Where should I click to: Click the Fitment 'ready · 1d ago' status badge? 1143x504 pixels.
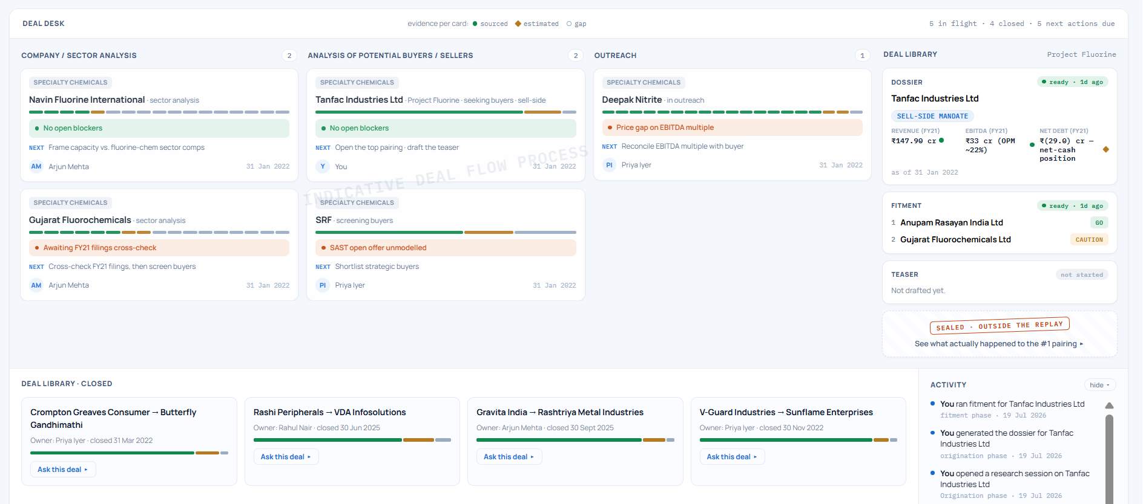tap(1073, 206)
